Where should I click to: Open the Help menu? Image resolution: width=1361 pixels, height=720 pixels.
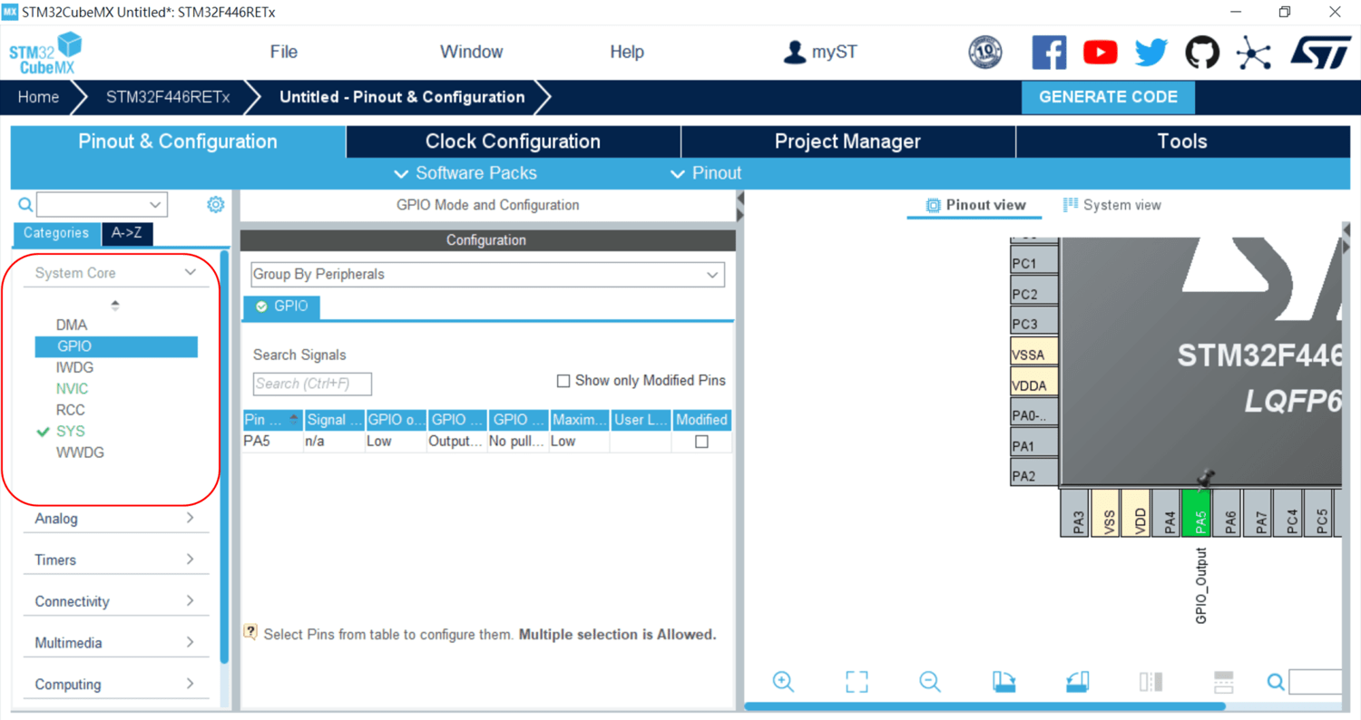coord(627,52)
